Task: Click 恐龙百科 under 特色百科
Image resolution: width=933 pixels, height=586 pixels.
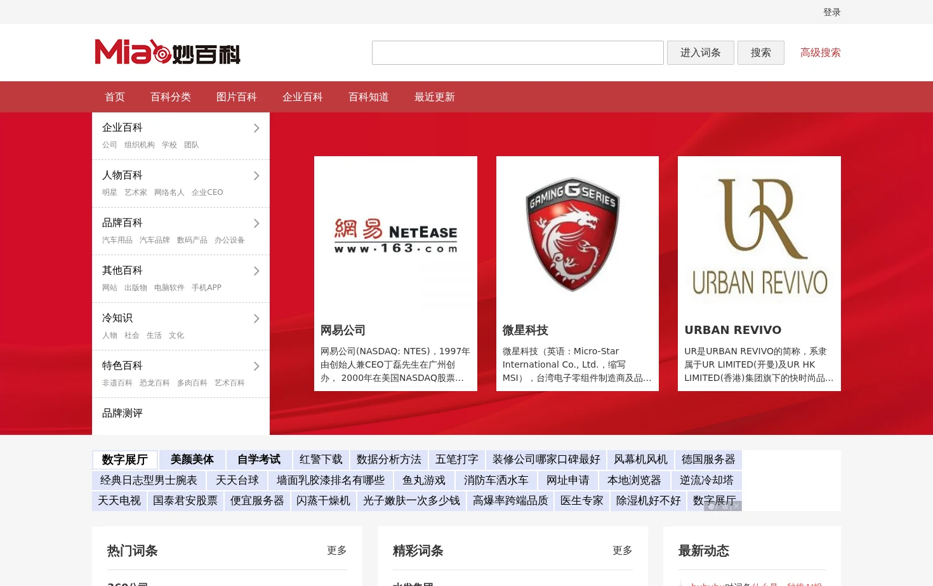Action: click(x=155, y=383)
